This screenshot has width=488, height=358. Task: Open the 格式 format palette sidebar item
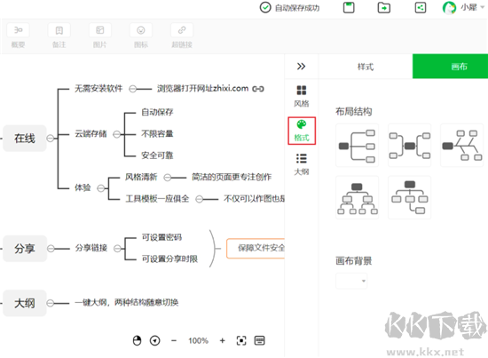pyautogui.click(x=302, y=131)
